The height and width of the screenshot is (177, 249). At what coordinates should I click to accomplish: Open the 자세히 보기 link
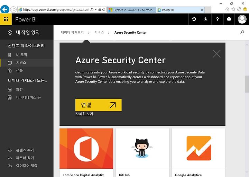[84, 114]
